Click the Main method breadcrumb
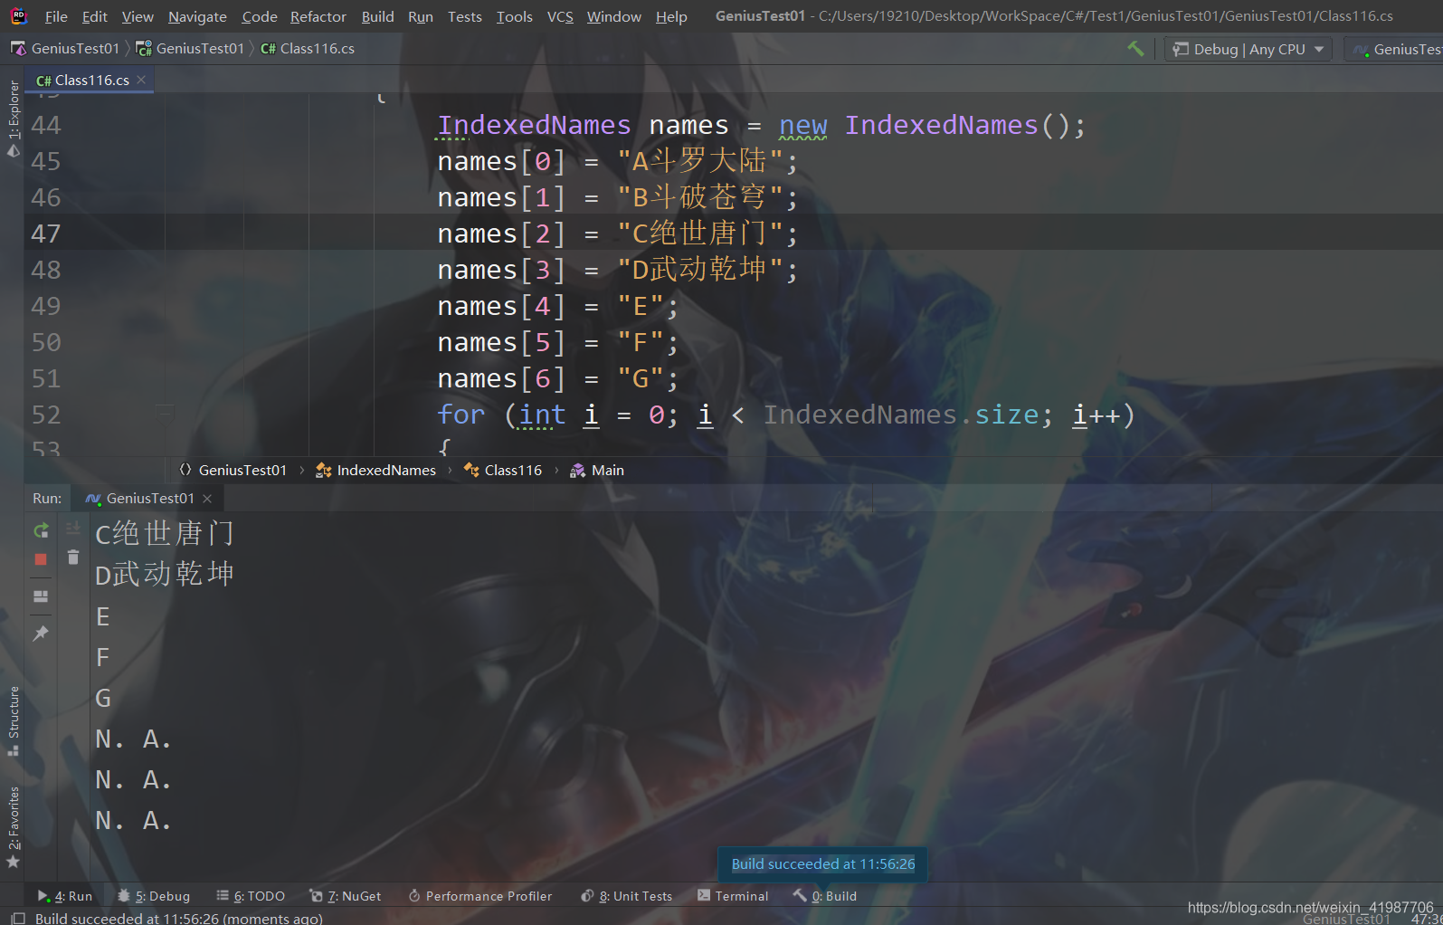The image size is (1443, 925). (597, 470)
